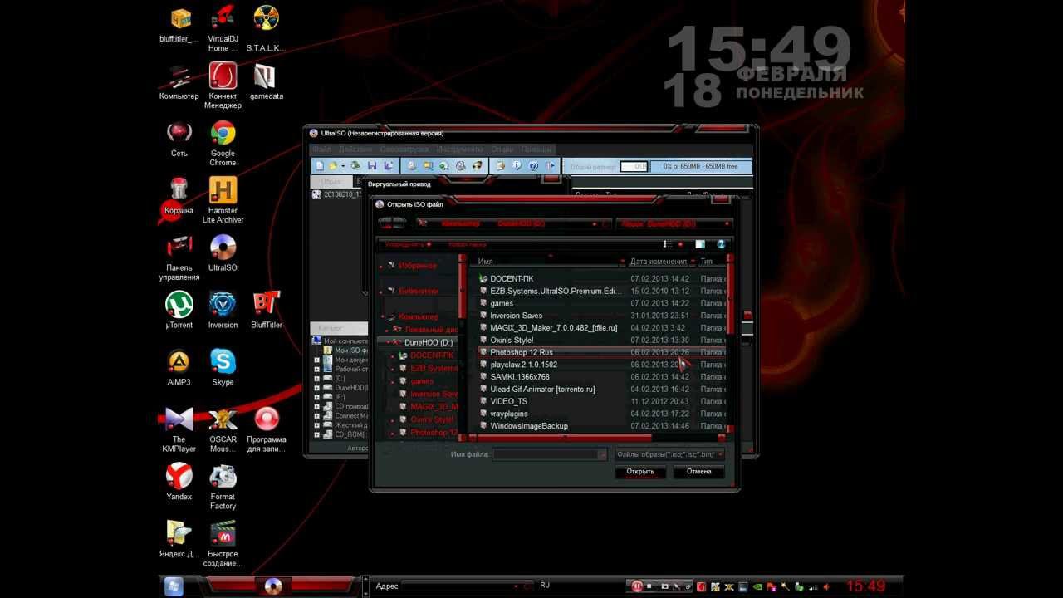1063x598 pixels.
Task: Click the dialog help question-mark icon
Action: click(x=721, y=244)
